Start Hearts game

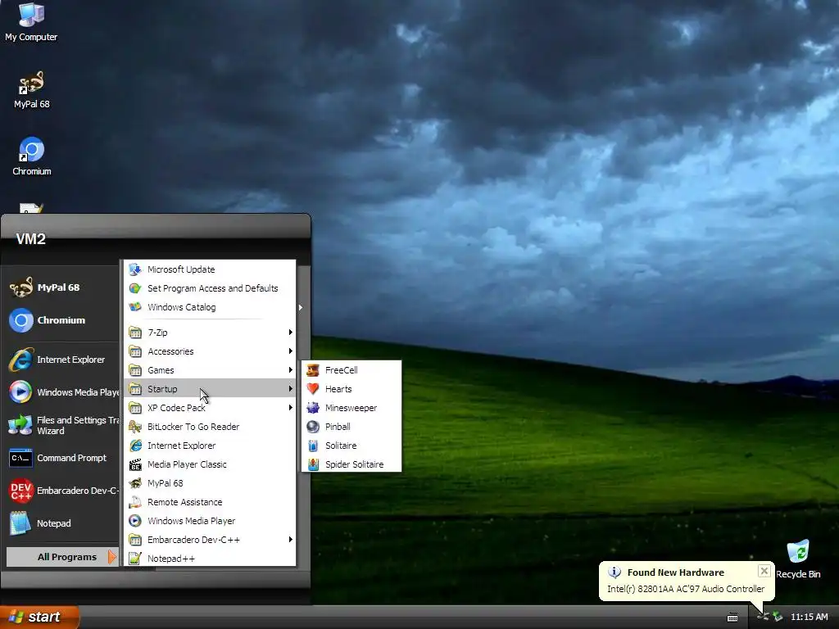[x=351, y=389]
